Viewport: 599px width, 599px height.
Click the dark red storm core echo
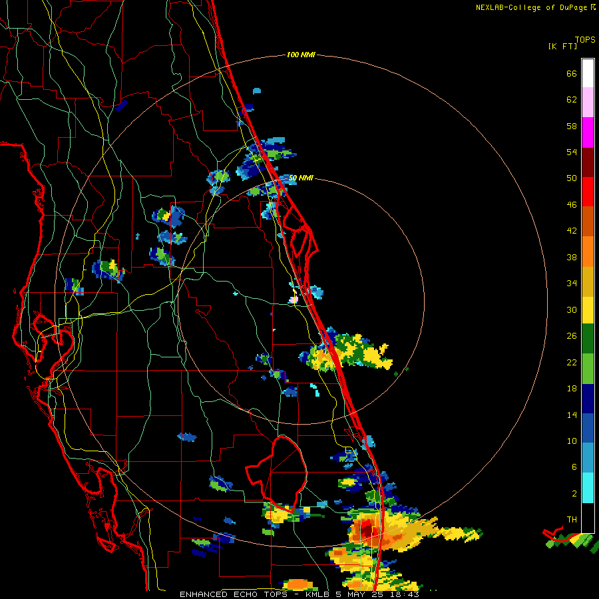tap(366, 530)
